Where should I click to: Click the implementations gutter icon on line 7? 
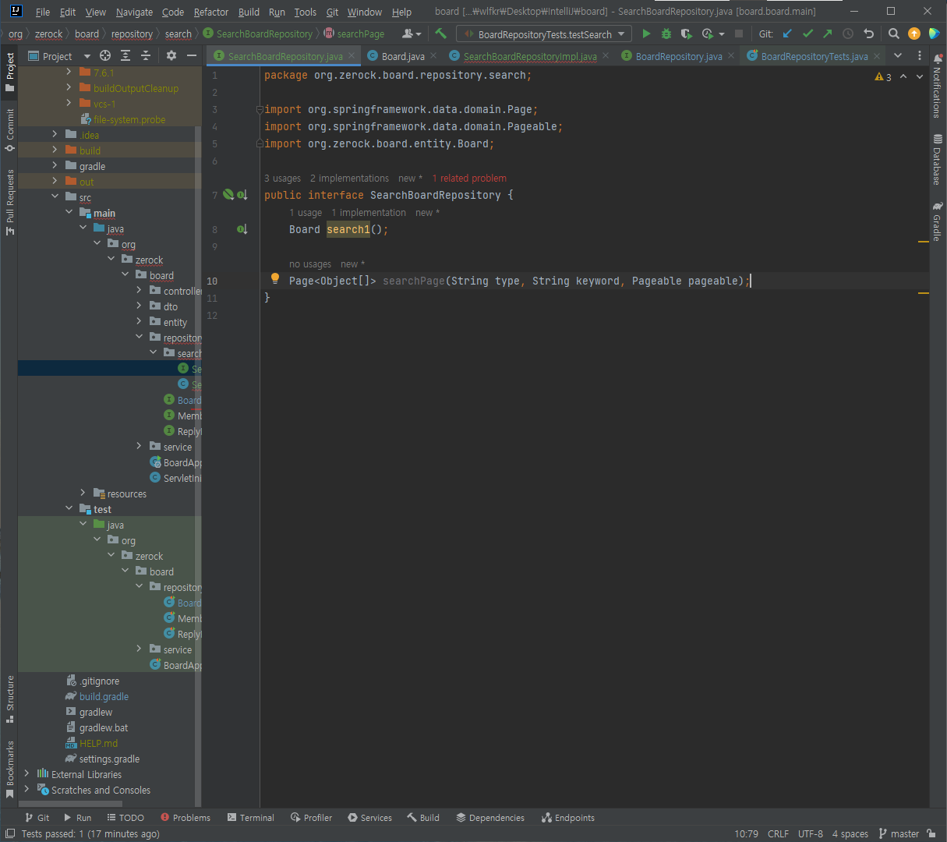click(242, 195)
